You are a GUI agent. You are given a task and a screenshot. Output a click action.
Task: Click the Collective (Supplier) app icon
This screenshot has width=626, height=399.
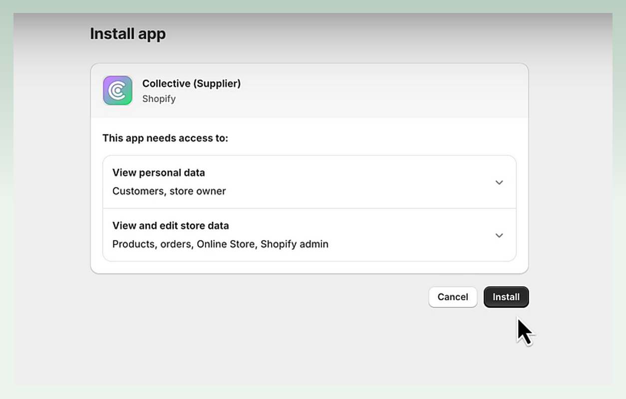click(x=117, y=90)
